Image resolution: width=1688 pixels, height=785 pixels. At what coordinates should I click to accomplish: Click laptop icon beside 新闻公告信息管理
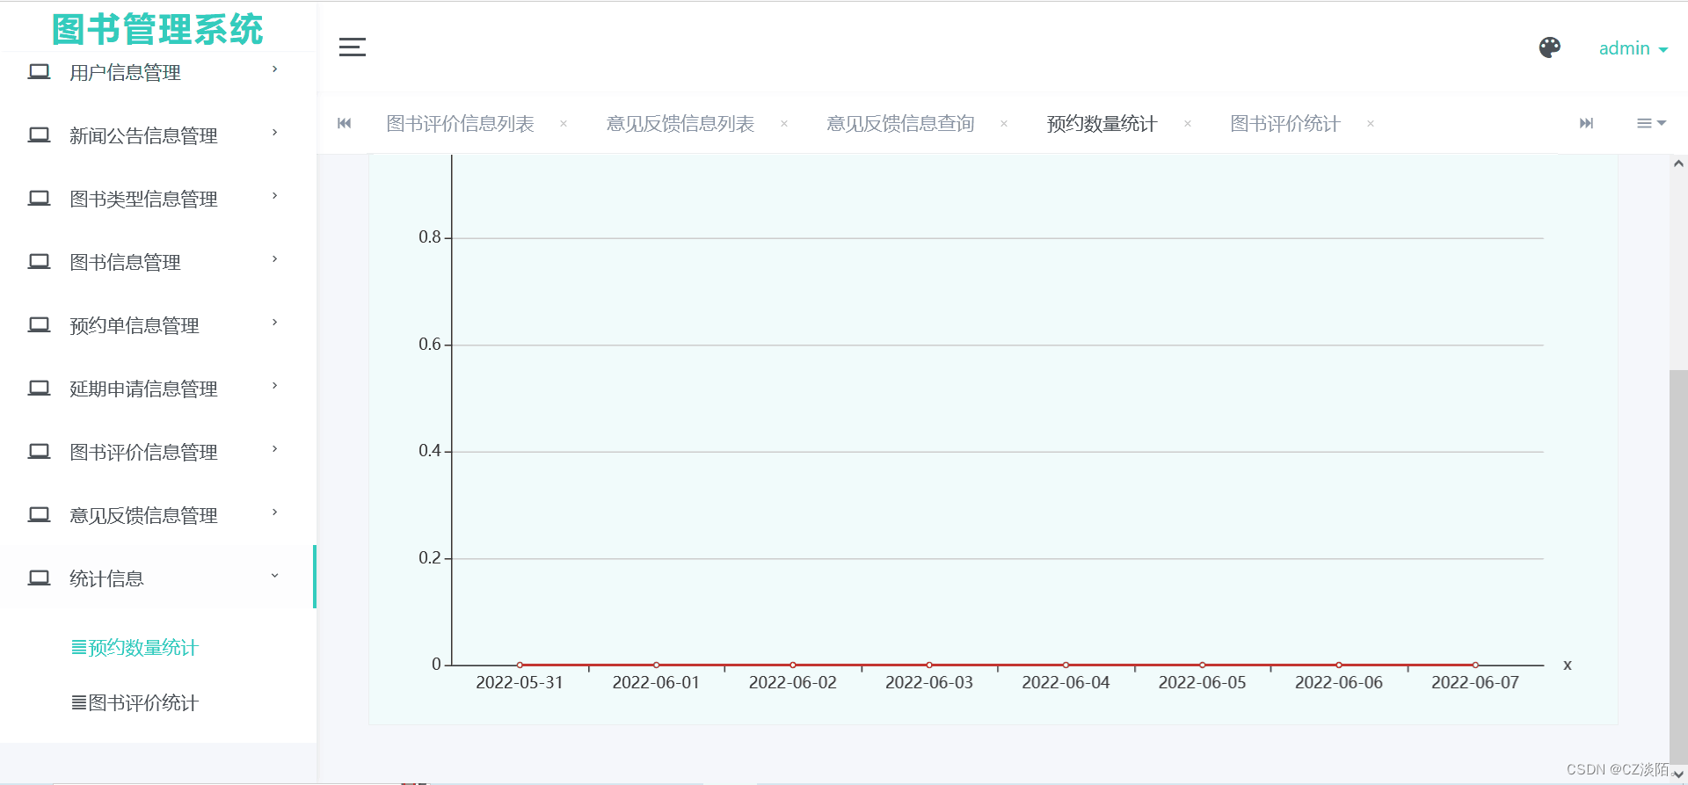pos(39,134)
